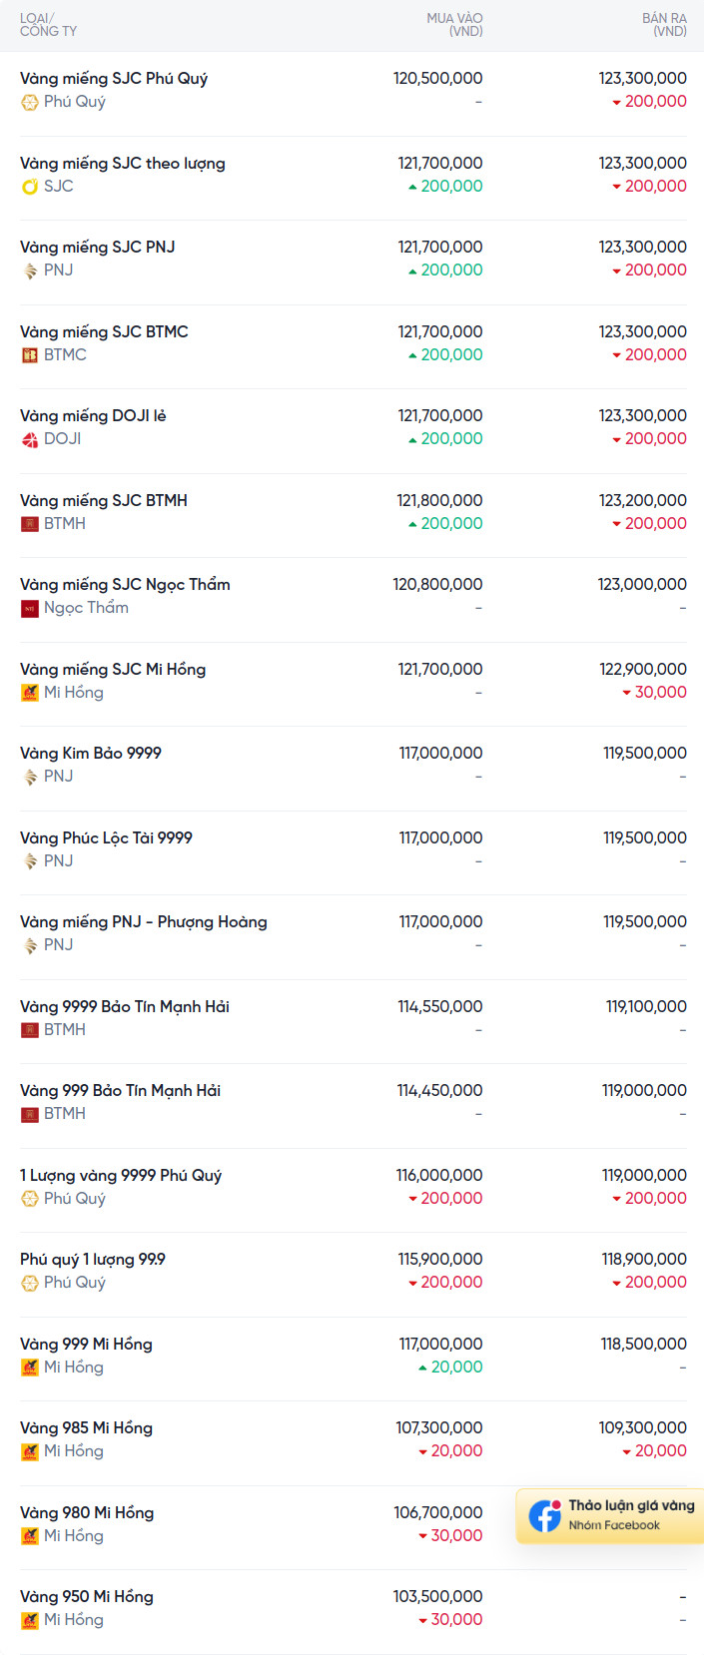Open Vàng miếng SJC theo lượng row

coord(352,178)
